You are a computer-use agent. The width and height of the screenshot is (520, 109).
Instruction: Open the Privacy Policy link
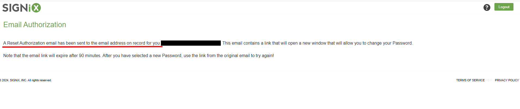coord(507,80)
